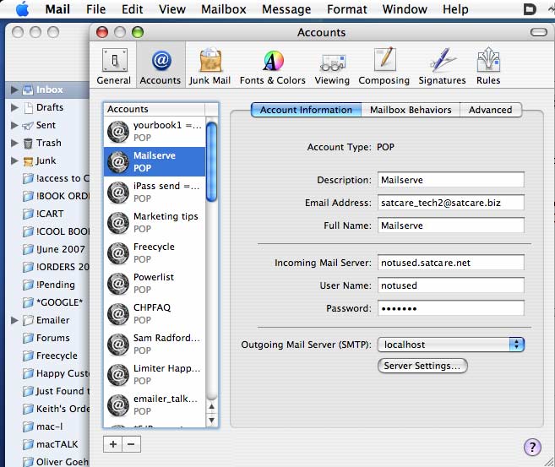Expand the Drafts mailbox disclosure triangle

point(14,108)
